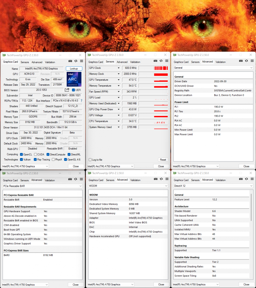Click the BIOS Version field 20.0.1053
This screenshot has width=256, height=288.
point(41,90)
